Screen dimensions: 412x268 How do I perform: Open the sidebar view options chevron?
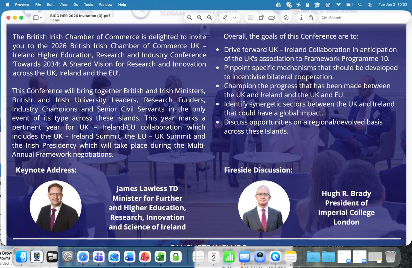point(41,18)
